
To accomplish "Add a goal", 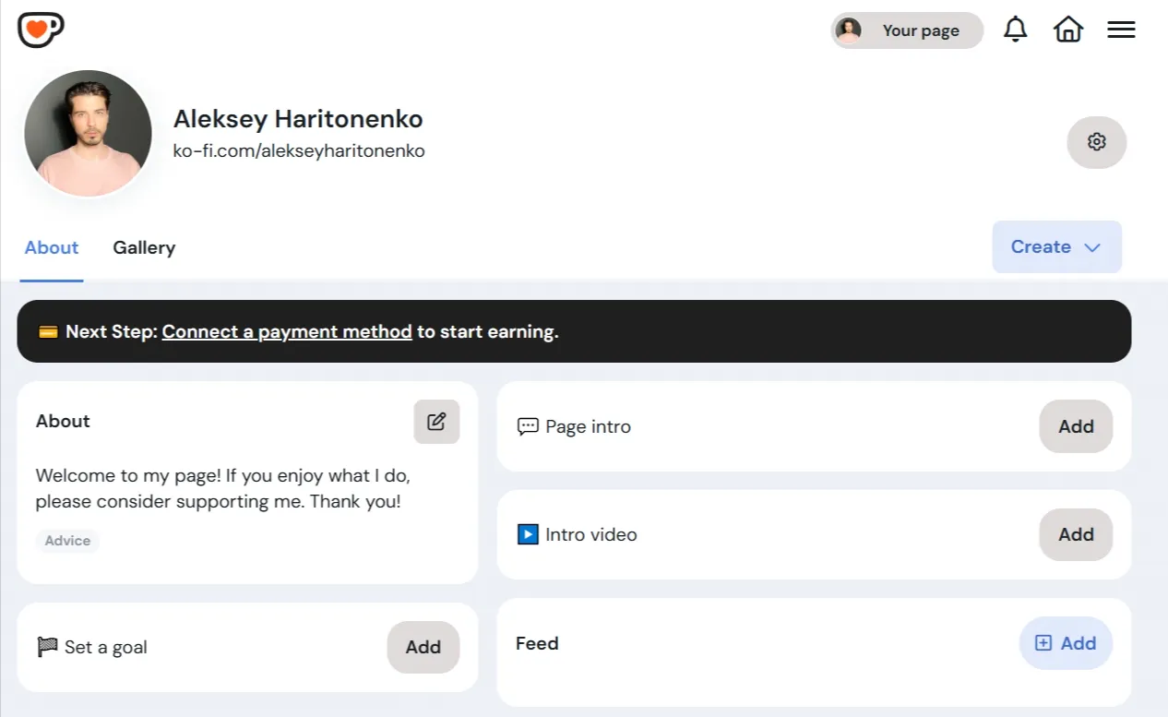I will point(423,647).
